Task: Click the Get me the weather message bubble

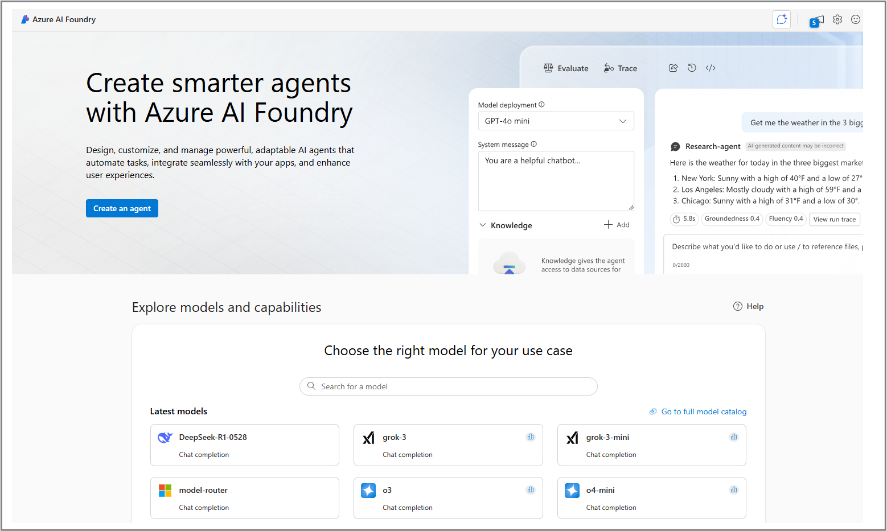Action: point(803,122)
